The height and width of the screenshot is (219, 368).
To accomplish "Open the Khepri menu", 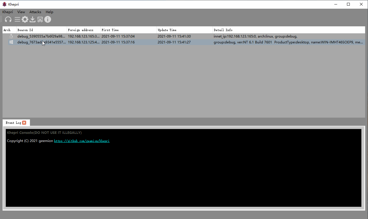I will click(8, 12).
